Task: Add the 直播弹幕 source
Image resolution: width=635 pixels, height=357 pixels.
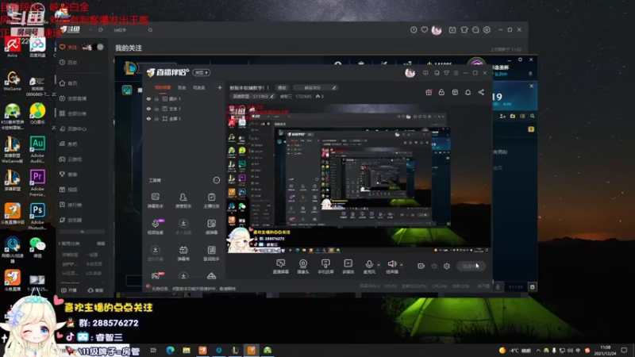Action: coord(280,267)
